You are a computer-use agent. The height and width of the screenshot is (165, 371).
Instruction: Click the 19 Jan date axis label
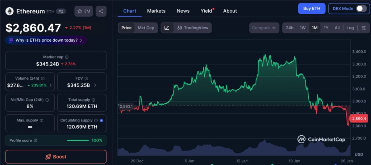294,161
